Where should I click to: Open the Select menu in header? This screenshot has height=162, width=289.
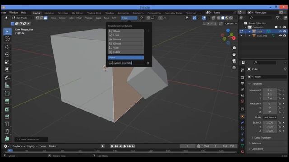click(x=62, y=18)
